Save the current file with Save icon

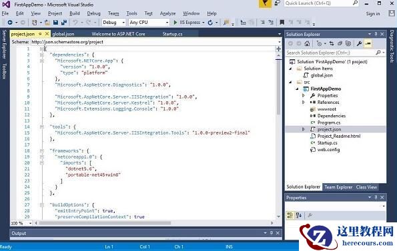click(x=55, y=23)
